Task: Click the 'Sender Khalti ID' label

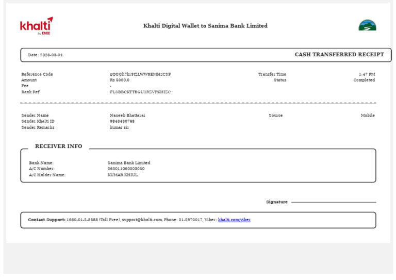Action: tap(38, 121)
